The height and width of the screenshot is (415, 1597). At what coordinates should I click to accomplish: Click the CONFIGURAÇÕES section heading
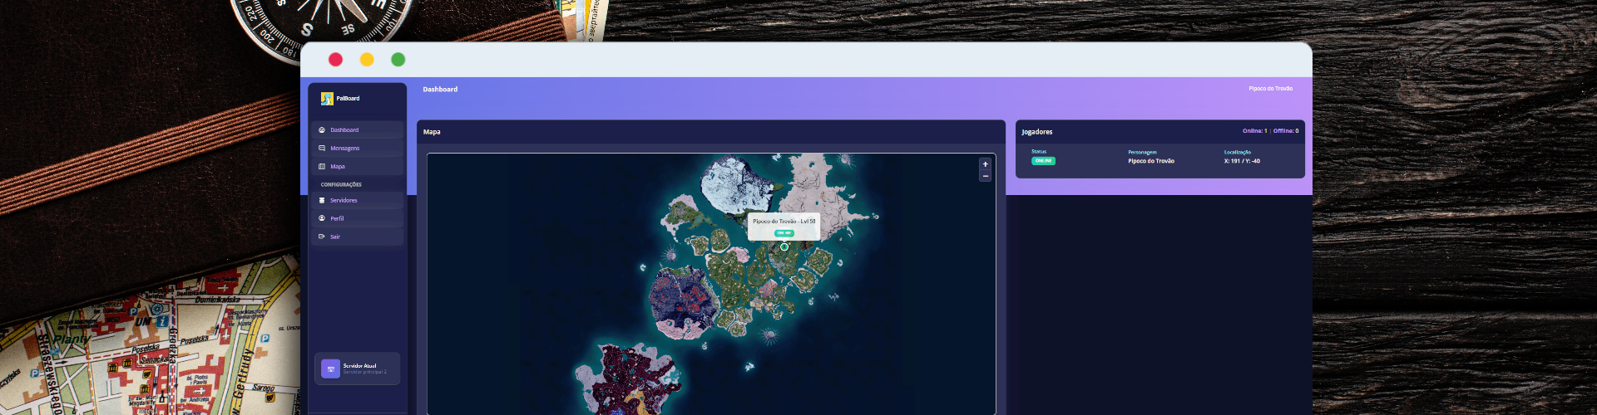click(x=341, y=184)
